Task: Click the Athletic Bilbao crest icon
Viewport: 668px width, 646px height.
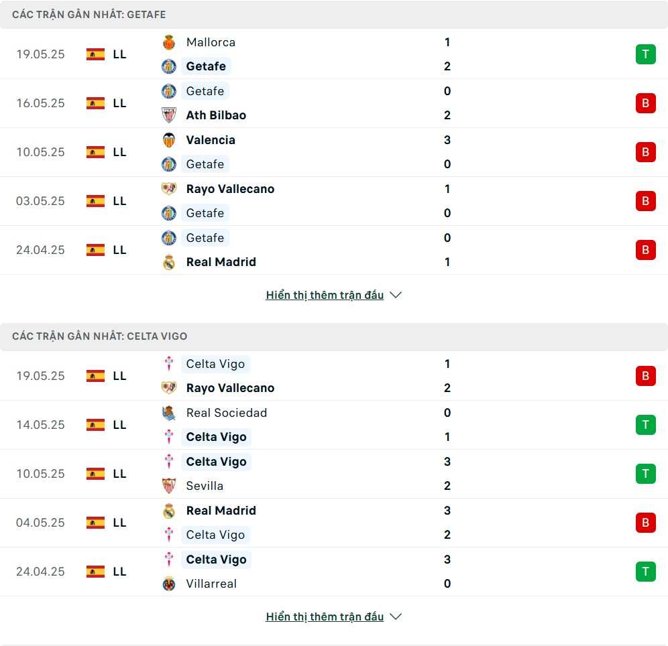Action: [169, 115]
